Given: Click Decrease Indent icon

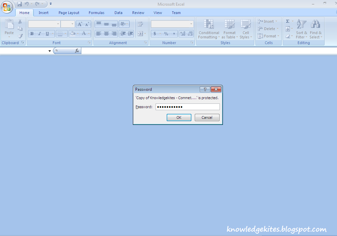Looking at the screenshot, I should point(123,34).
